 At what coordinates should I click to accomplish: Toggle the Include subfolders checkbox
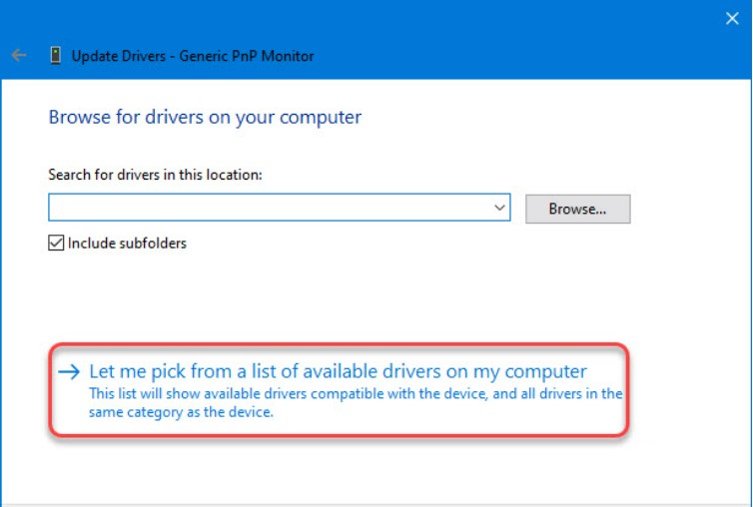coord(57,243)
